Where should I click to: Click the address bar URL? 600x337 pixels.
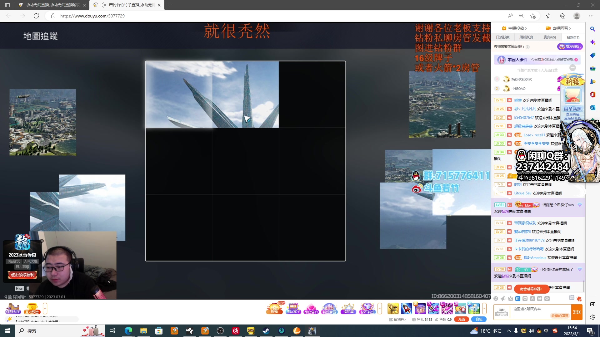[92, 16]
